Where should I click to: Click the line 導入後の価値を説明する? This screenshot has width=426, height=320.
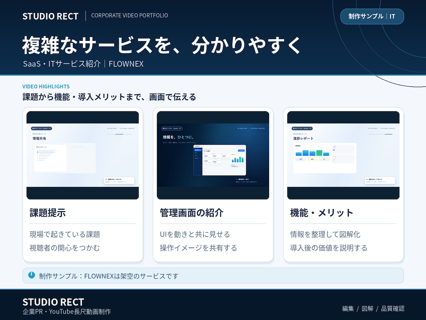pos(329,248)
